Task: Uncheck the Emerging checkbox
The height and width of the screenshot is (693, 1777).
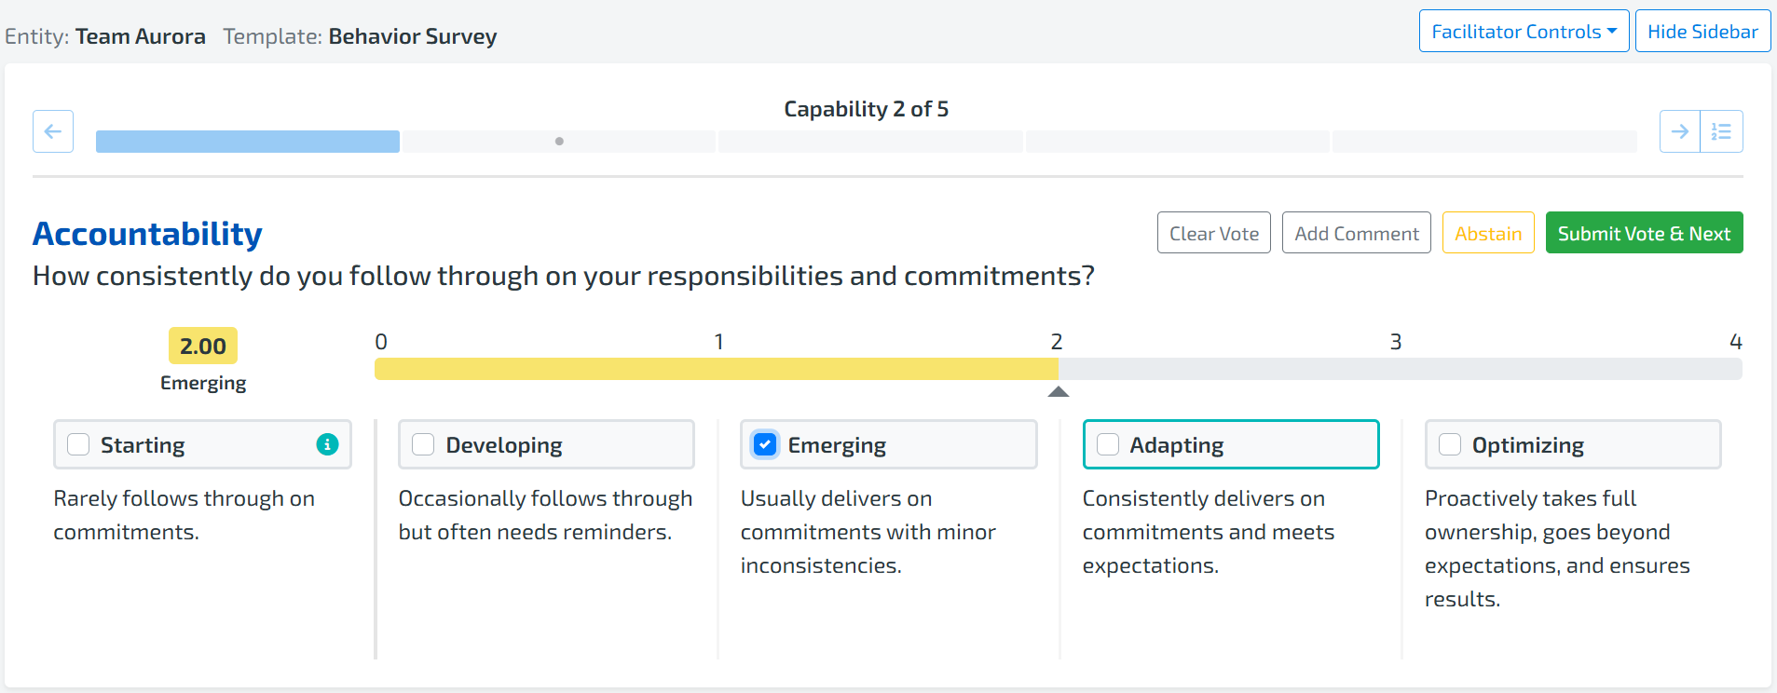Action: pos(765,444)
